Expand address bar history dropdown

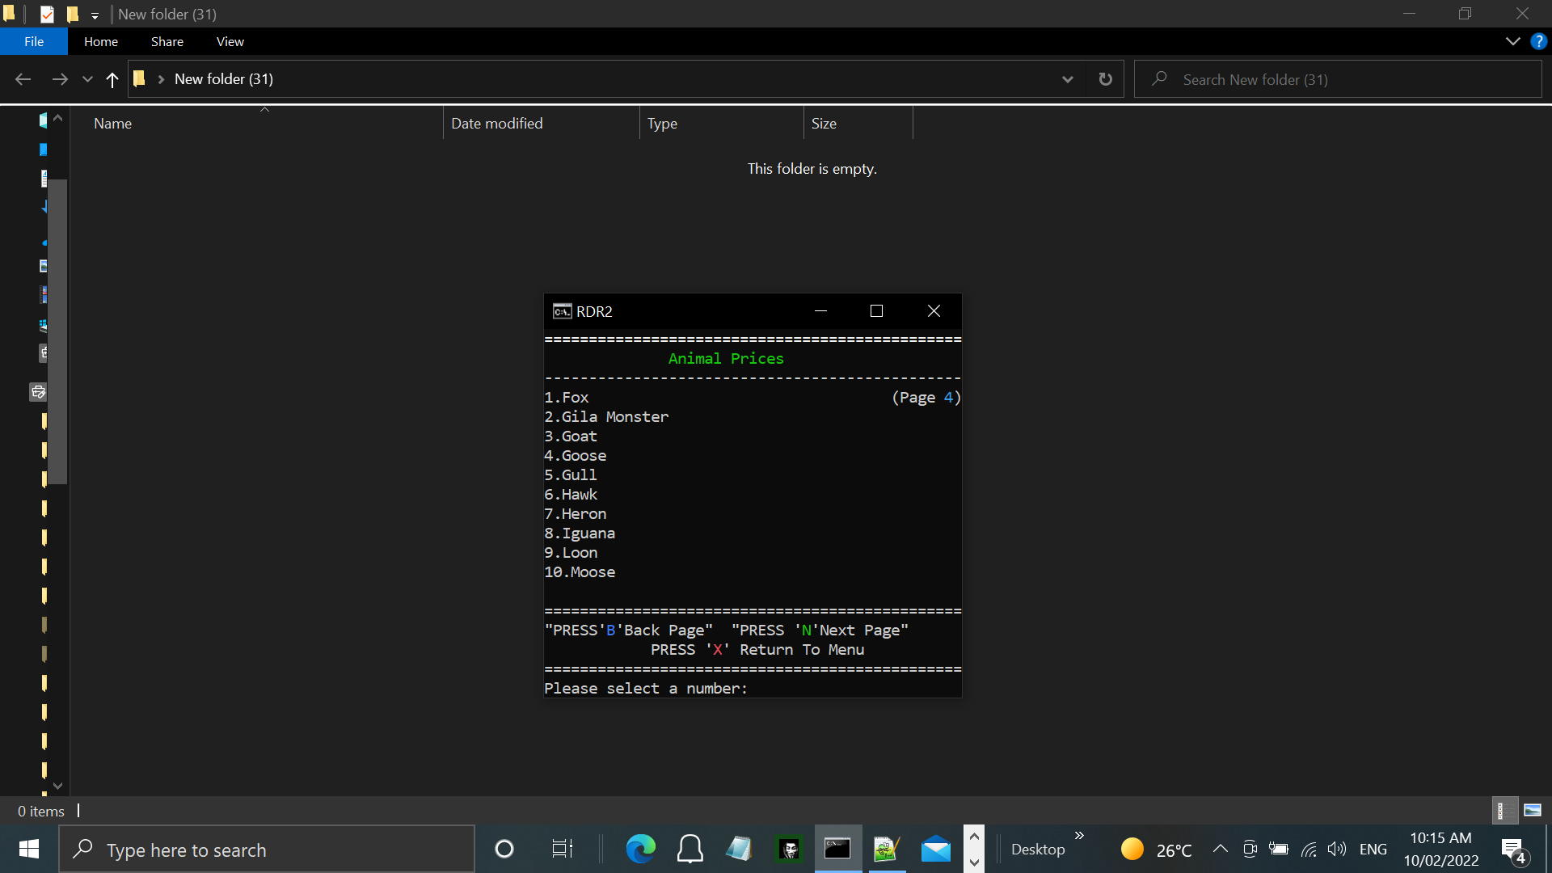(1067, 79)
